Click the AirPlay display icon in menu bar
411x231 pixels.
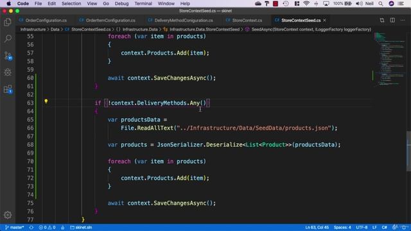[326, 3]
